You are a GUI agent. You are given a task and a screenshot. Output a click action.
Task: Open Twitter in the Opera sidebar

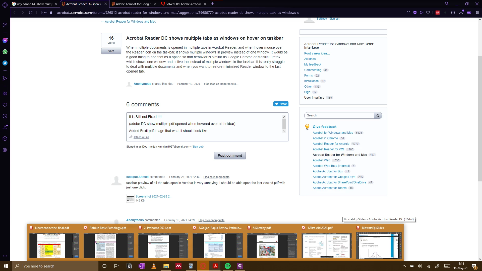tap(5, 63)
